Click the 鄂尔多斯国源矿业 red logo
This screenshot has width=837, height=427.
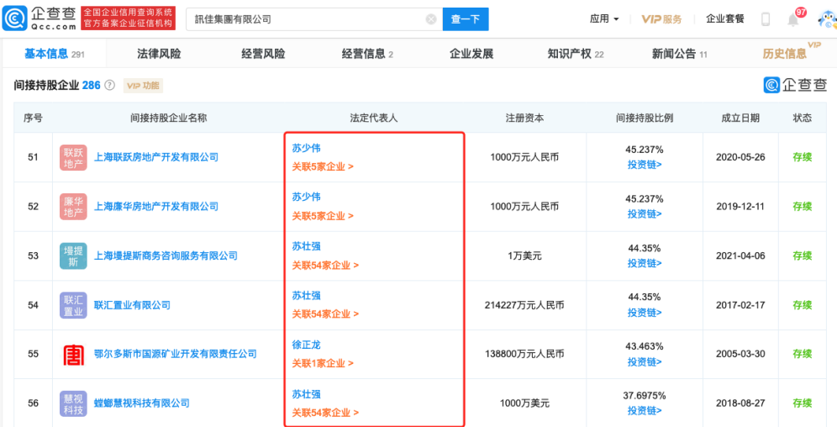pos(73,355)
